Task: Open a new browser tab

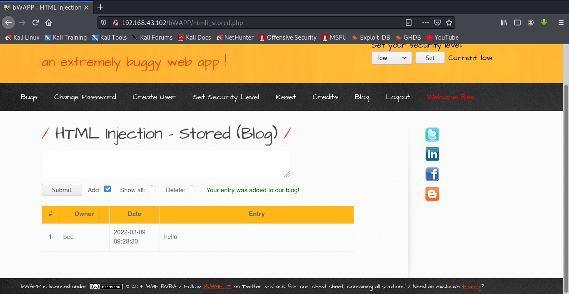Action: (x=100, y=7)
